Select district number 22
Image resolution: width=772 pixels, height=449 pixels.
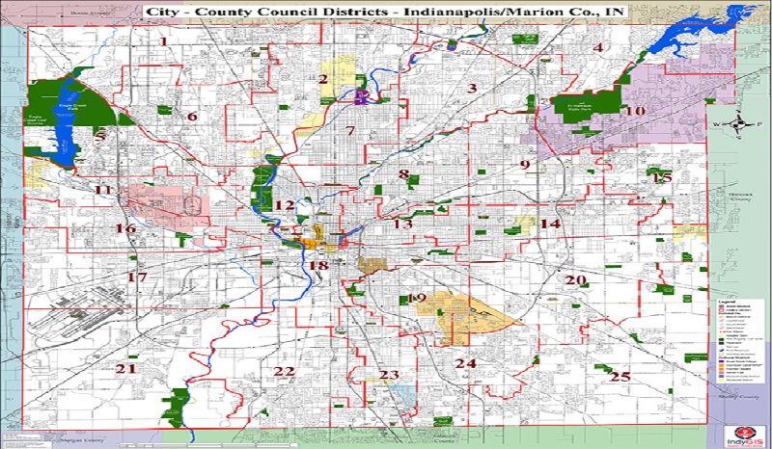click(284, 371)
